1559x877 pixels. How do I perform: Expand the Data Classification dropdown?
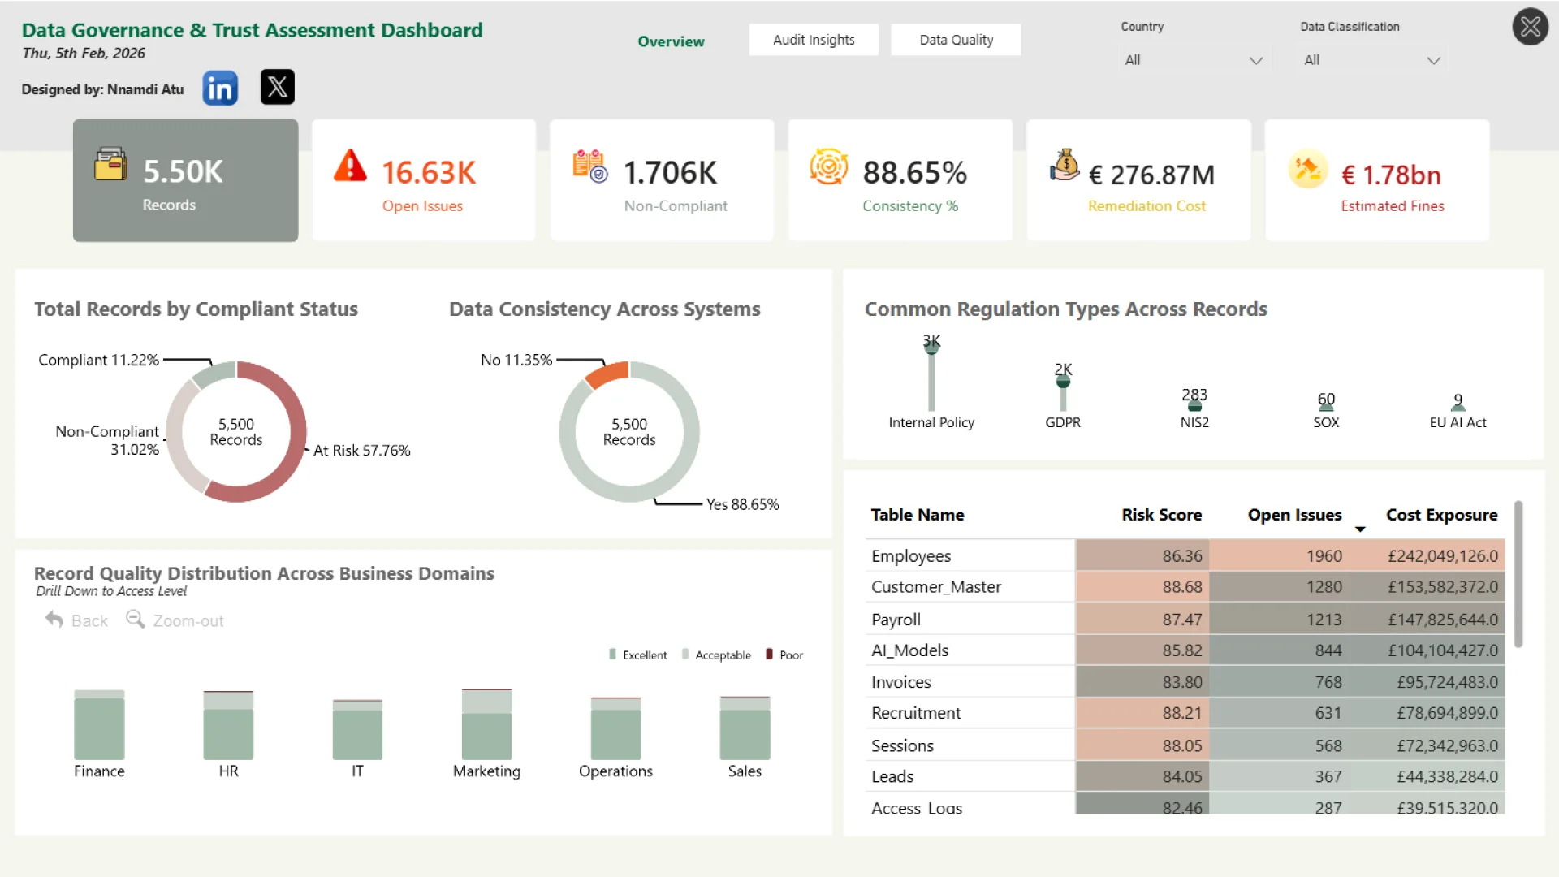click(x=1371, y=60)
